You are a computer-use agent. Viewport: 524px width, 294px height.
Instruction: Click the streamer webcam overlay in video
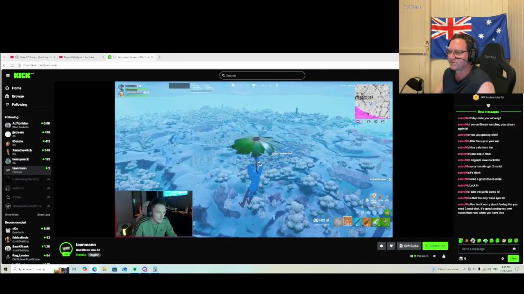pyautogui.click(x=154, y=214)
